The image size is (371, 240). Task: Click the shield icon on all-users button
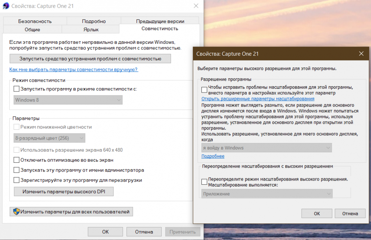click(x=16, y=211)
